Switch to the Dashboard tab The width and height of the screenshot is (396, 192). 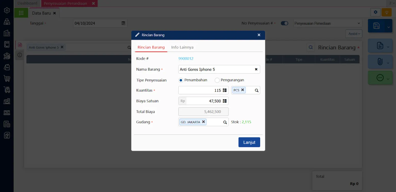(27, 3)
